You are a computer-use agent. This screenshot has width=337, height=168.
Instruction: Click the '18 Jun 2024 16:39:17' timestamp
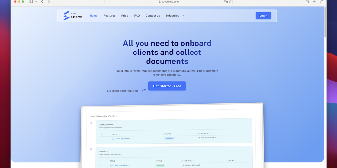[x=191, y=165]
